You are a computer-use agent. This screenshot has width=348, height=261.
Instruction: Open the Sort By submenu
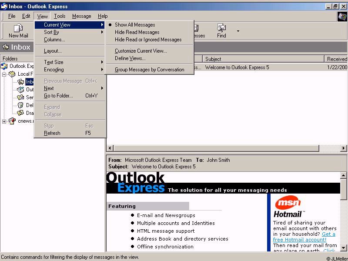pyautogui.click(x=70, y=32)
